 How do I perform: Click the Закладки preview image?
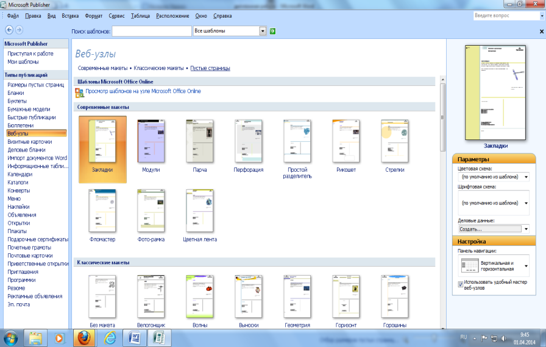(495, 93)
